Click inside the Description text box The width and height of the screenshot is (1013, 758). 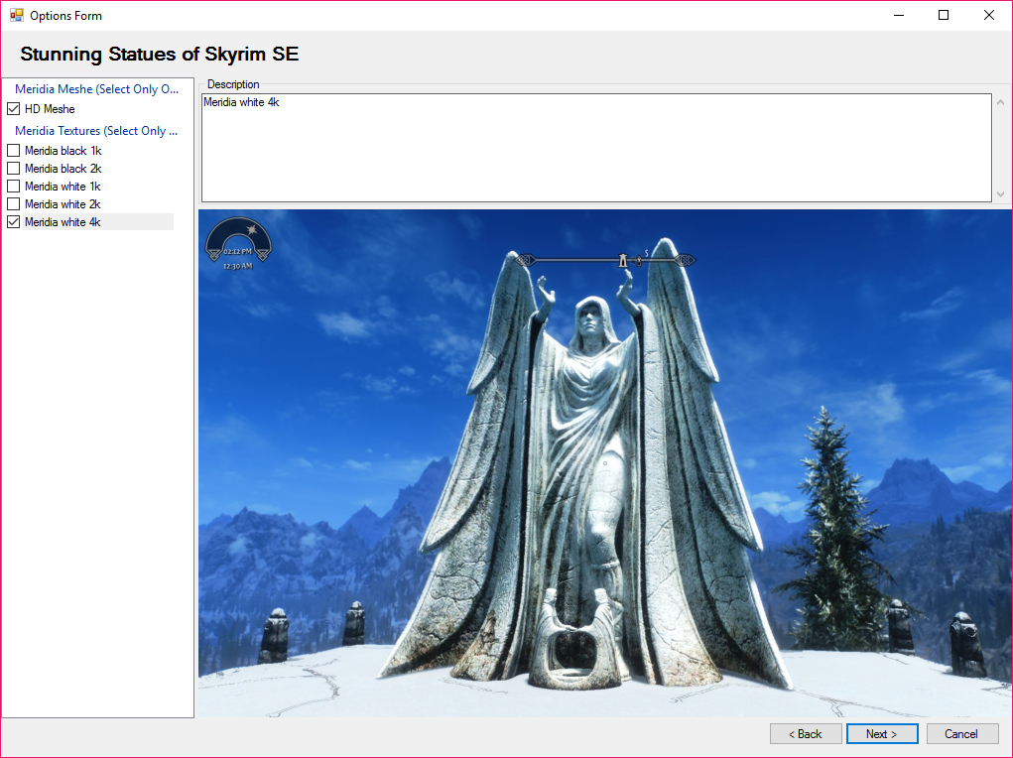pos(596,148)
